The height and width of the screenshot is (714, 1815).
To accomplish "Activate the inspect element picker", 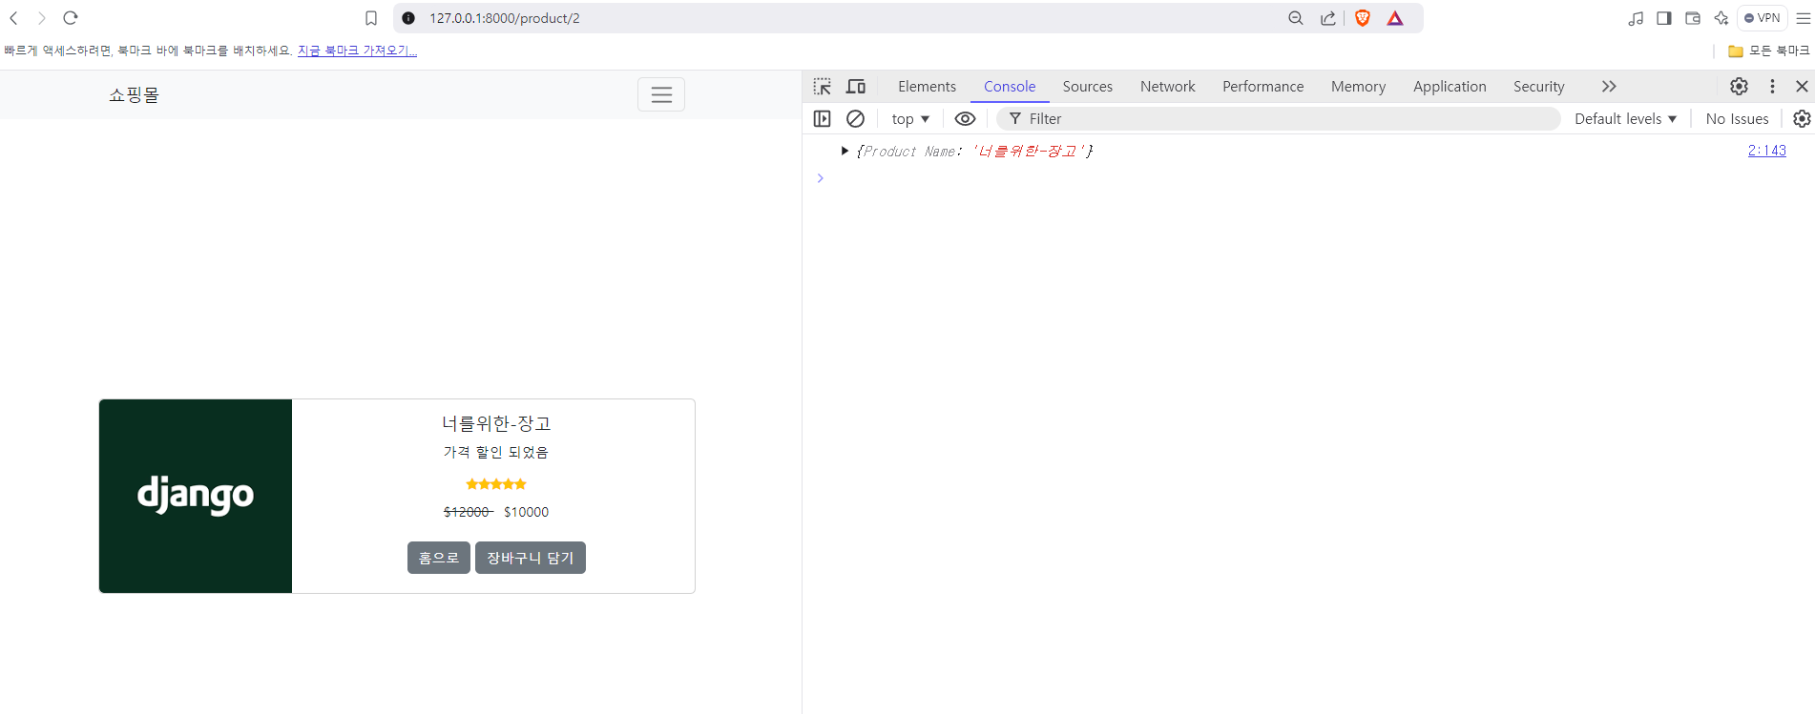I will (x=823, y=87).
